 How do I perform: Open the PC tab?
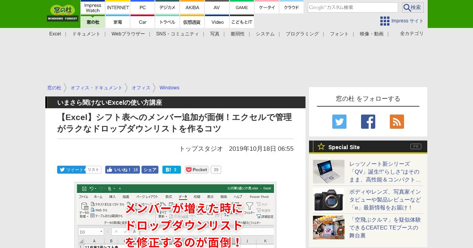click(143, 7)
